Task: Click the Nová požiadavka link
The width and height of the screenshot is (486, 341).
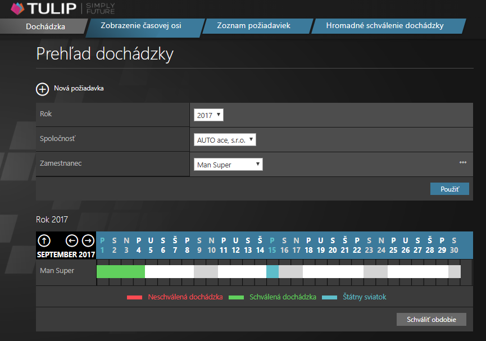Action: (79, 88)
